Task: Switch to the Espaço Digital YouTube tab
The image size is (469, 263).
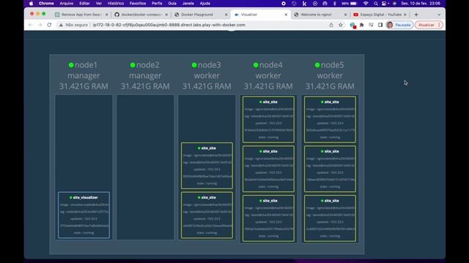Action: click(380, 15)
